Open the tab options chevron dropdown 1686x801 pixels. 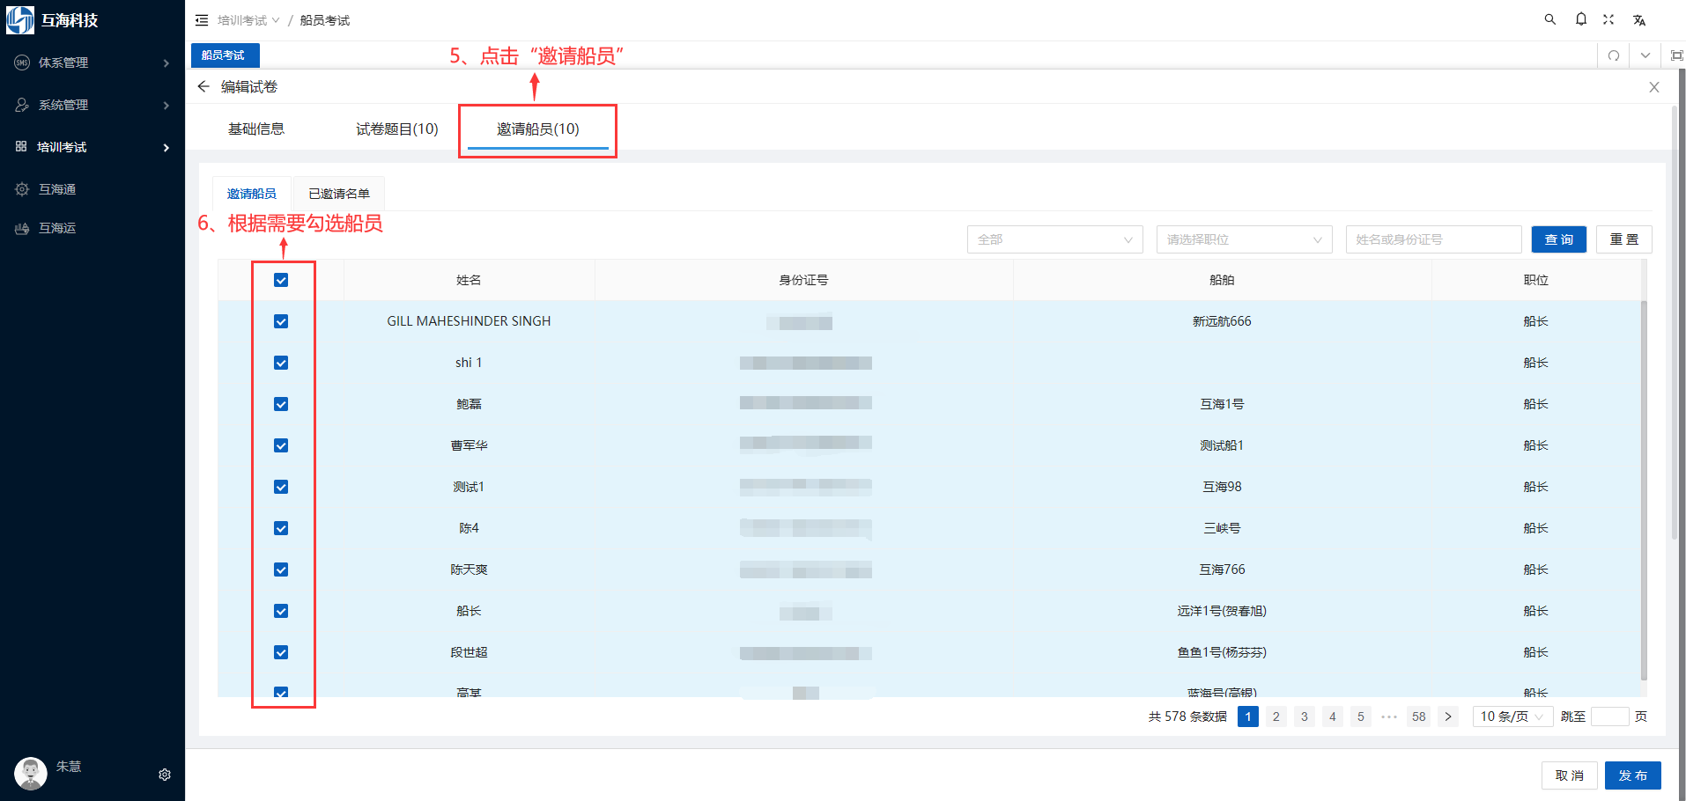(x=1645, y=55)
